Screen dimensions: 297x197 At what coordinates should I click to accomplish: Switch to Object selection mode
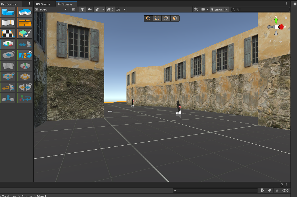(x=148, y=18)
